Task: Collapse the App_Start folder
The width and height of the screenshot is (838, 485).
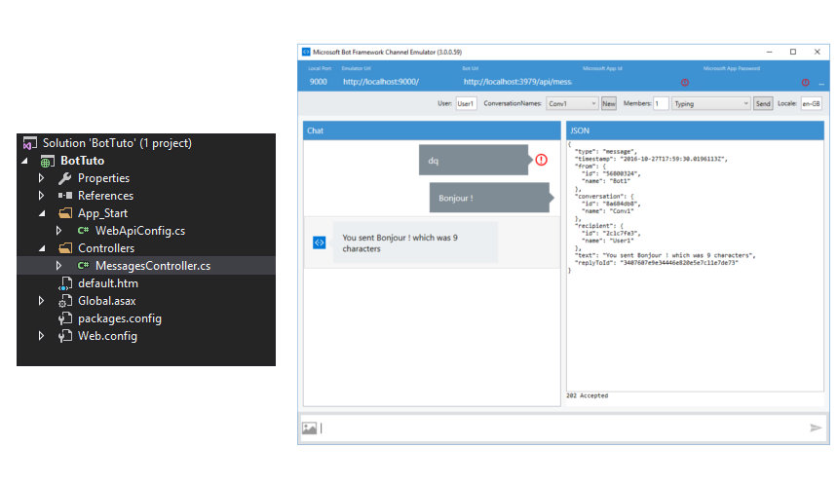Action: [x=42, y=213]
